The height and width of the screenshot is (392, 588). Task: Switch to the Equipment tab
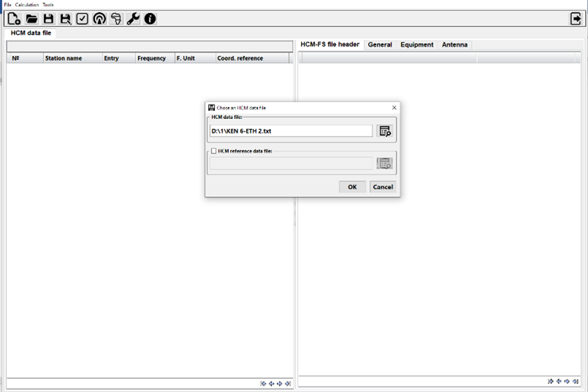(417, 45)
